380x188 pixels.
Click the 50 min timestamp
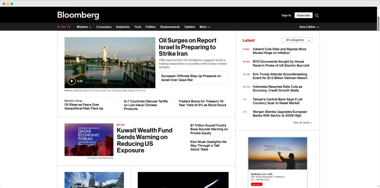[x=246, y=87]
